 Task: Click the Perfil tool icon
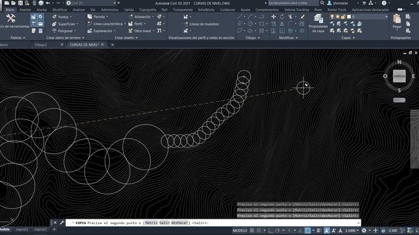(130, 24)
